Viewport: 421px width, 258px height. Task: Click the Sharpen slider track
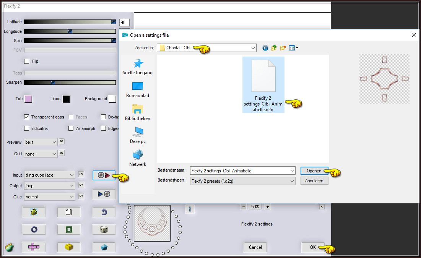pos(70,83)
